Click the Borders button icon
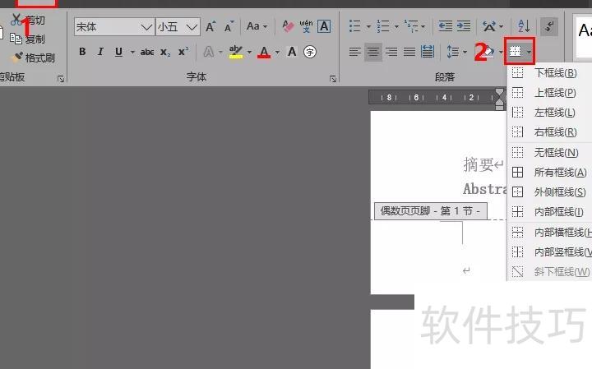 (515, 51)
